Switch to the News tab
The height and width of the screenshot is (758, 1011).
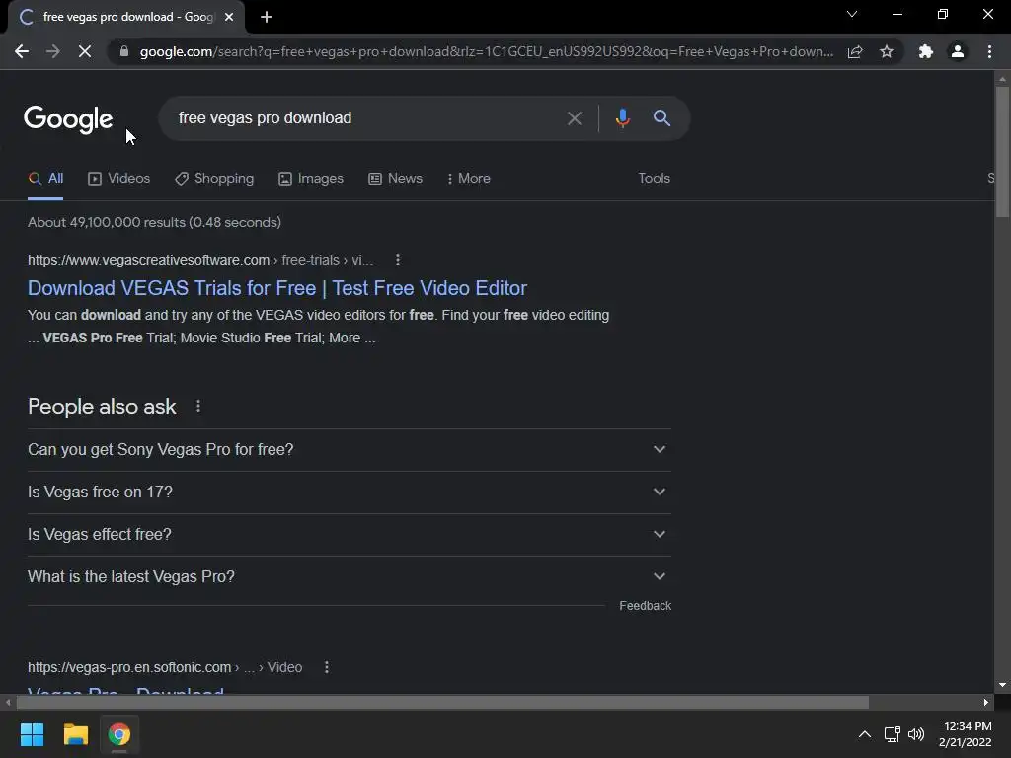tap(395, 179)
